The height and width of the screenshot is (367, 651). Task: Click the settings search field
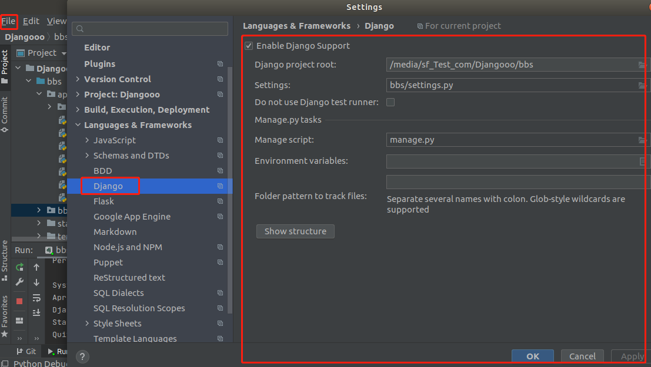[x=149, y=28]
